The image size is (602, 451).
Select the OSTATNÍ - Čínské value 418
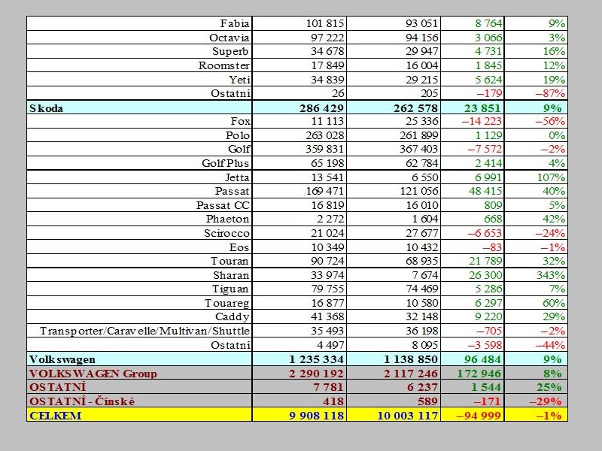tap(333, 401)
